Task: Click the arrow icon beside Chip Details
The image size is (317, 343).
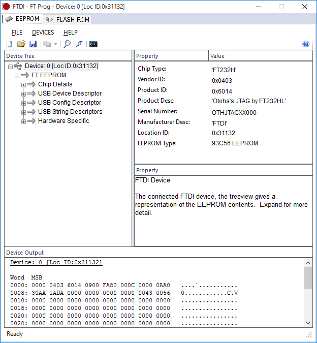Action: 31,84
